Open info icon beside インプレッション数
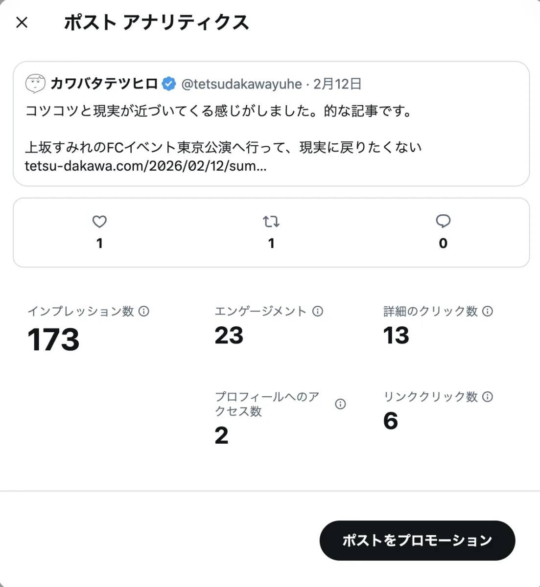Image resolution: width=540 pixels, height=587 pixels. [144, 311]
